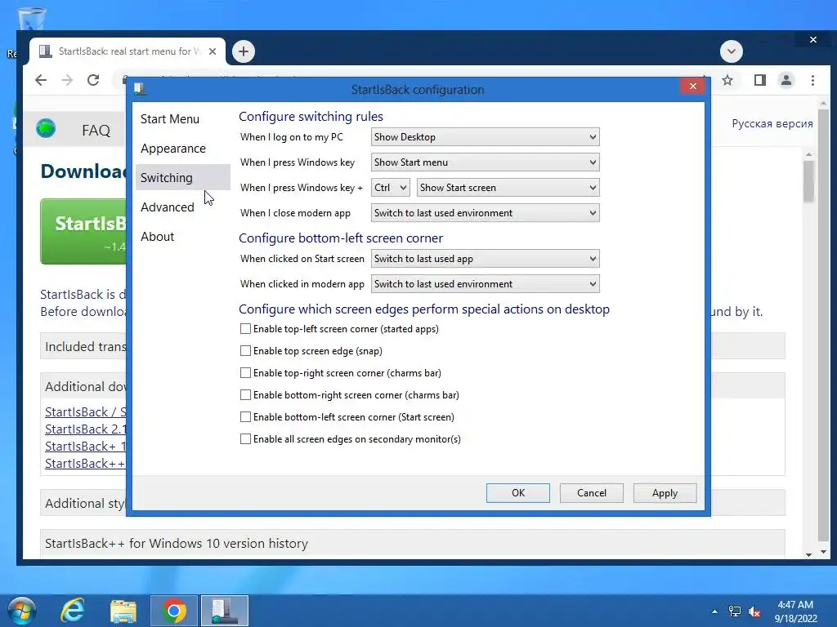837x627 pixels.
Task: Open the Windows Start orb
Action: [22, 611]
